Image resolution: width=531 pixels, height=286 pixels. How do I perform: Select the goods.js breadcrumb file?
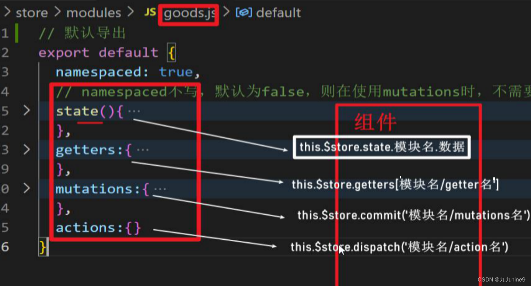(189, 13)
